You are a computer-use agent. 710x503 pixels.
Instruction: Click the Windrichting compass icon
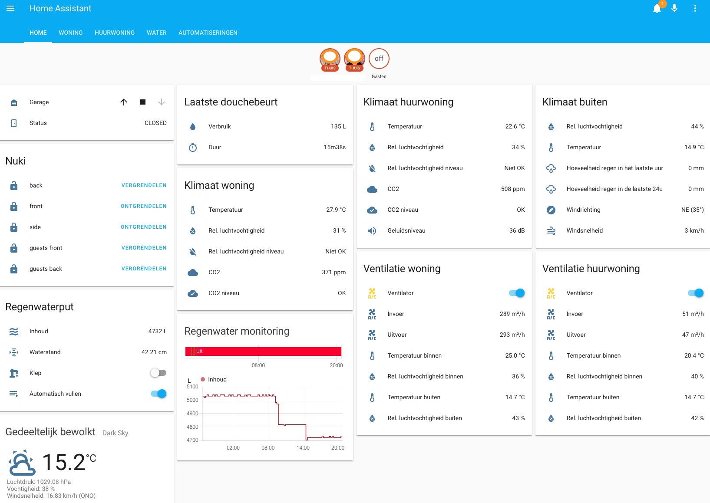(x=551, y=210)
